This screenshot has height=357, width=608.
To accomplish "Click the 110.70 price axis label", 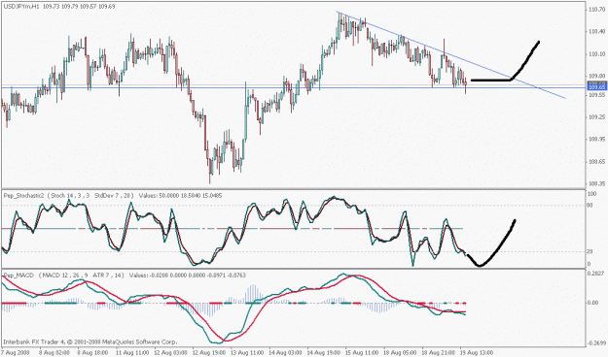I will pos(595,10).
